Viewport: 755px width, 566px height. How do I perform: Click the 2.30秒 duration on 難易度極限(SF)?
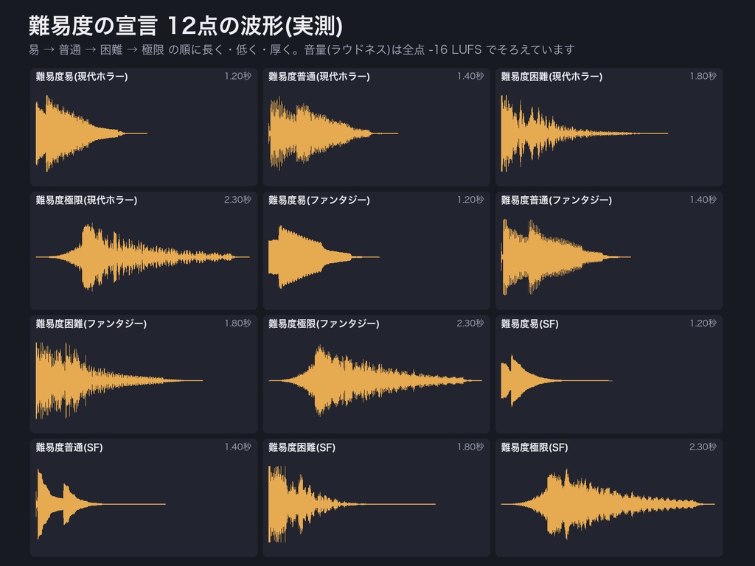703,447
